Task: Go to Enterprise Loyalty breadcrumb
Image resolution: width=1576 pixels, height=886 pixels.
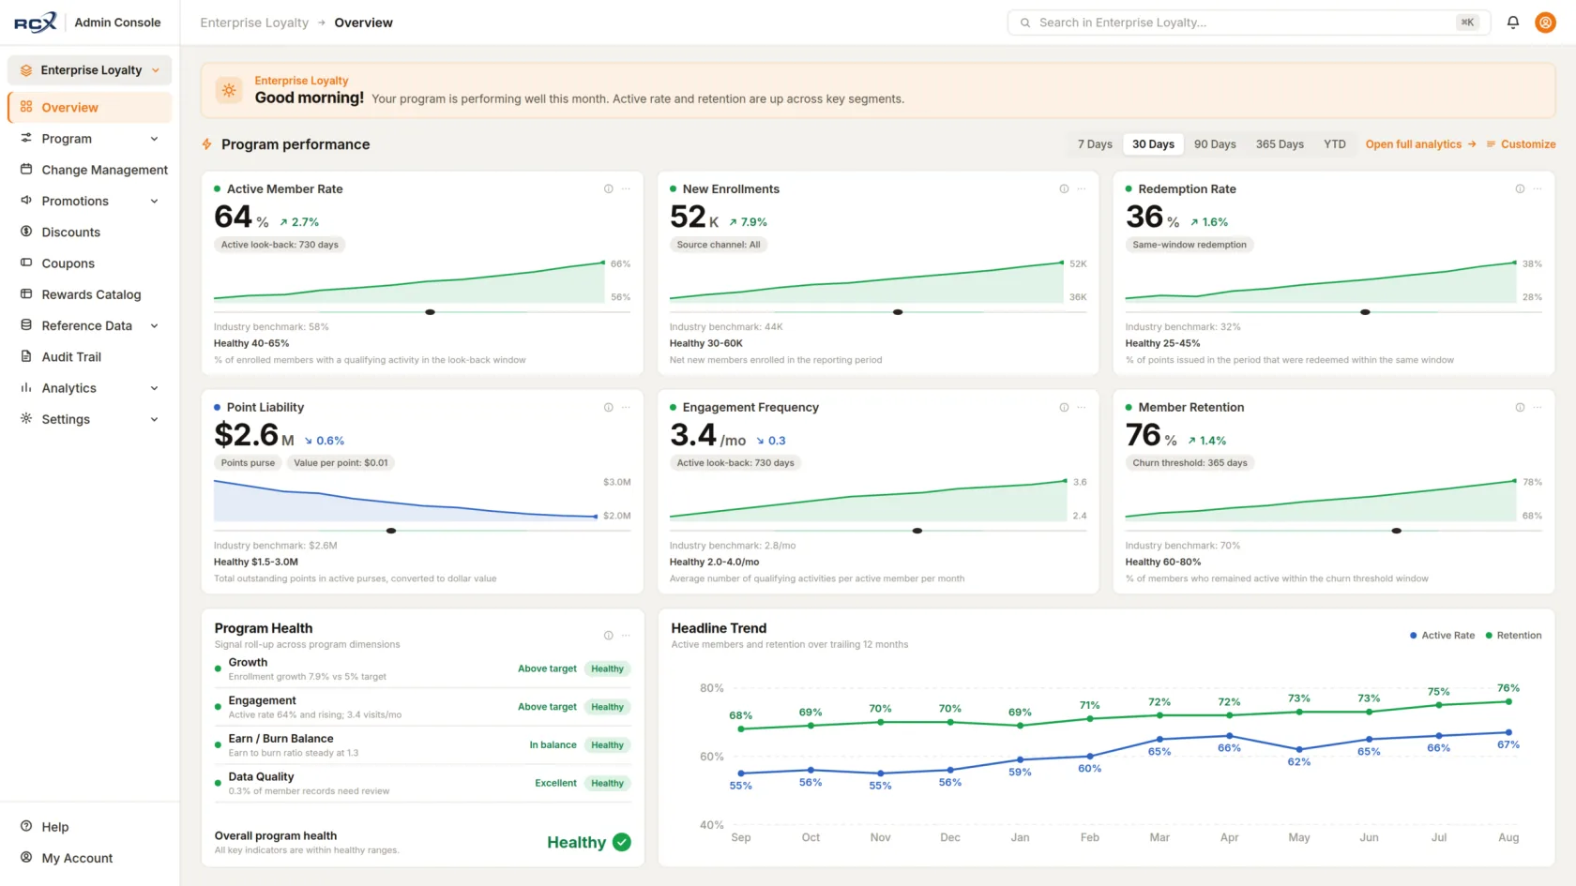Action: [x=254, y=23]
